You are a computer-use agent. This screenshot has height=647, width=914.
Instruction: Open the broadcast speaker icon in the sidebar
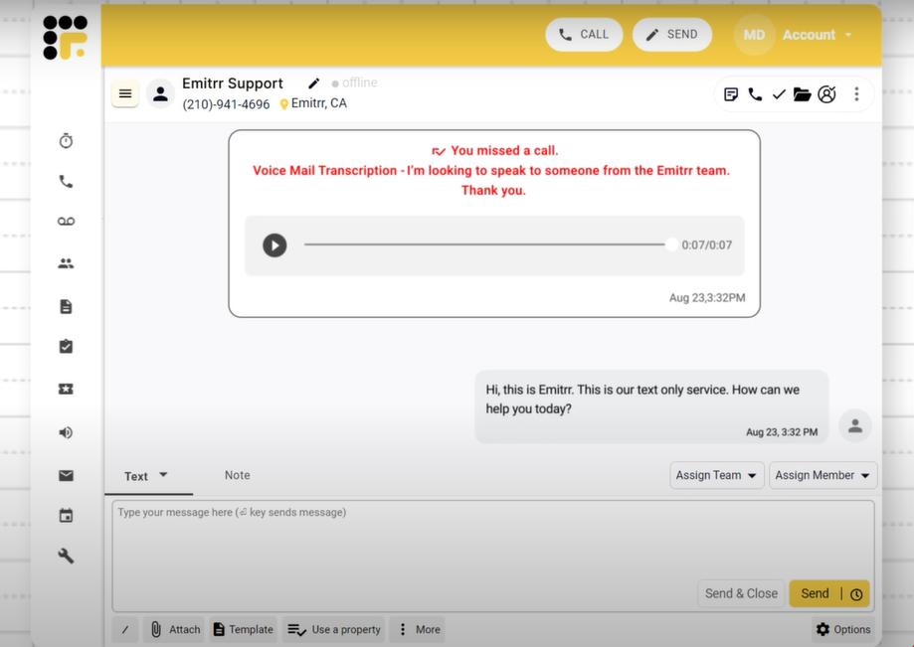pyautogui.click(x=65, y=432)
